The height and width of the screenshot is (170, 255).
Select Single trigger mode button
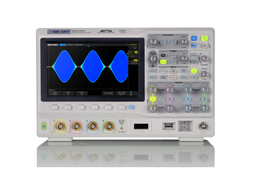click(173, 62)
